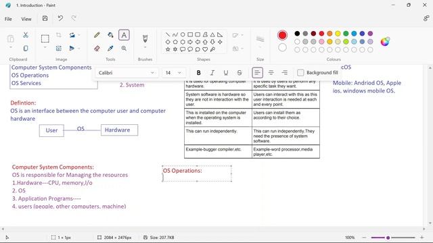
Task: Select the Magnifier tool
Action: [x=124, y=49]
